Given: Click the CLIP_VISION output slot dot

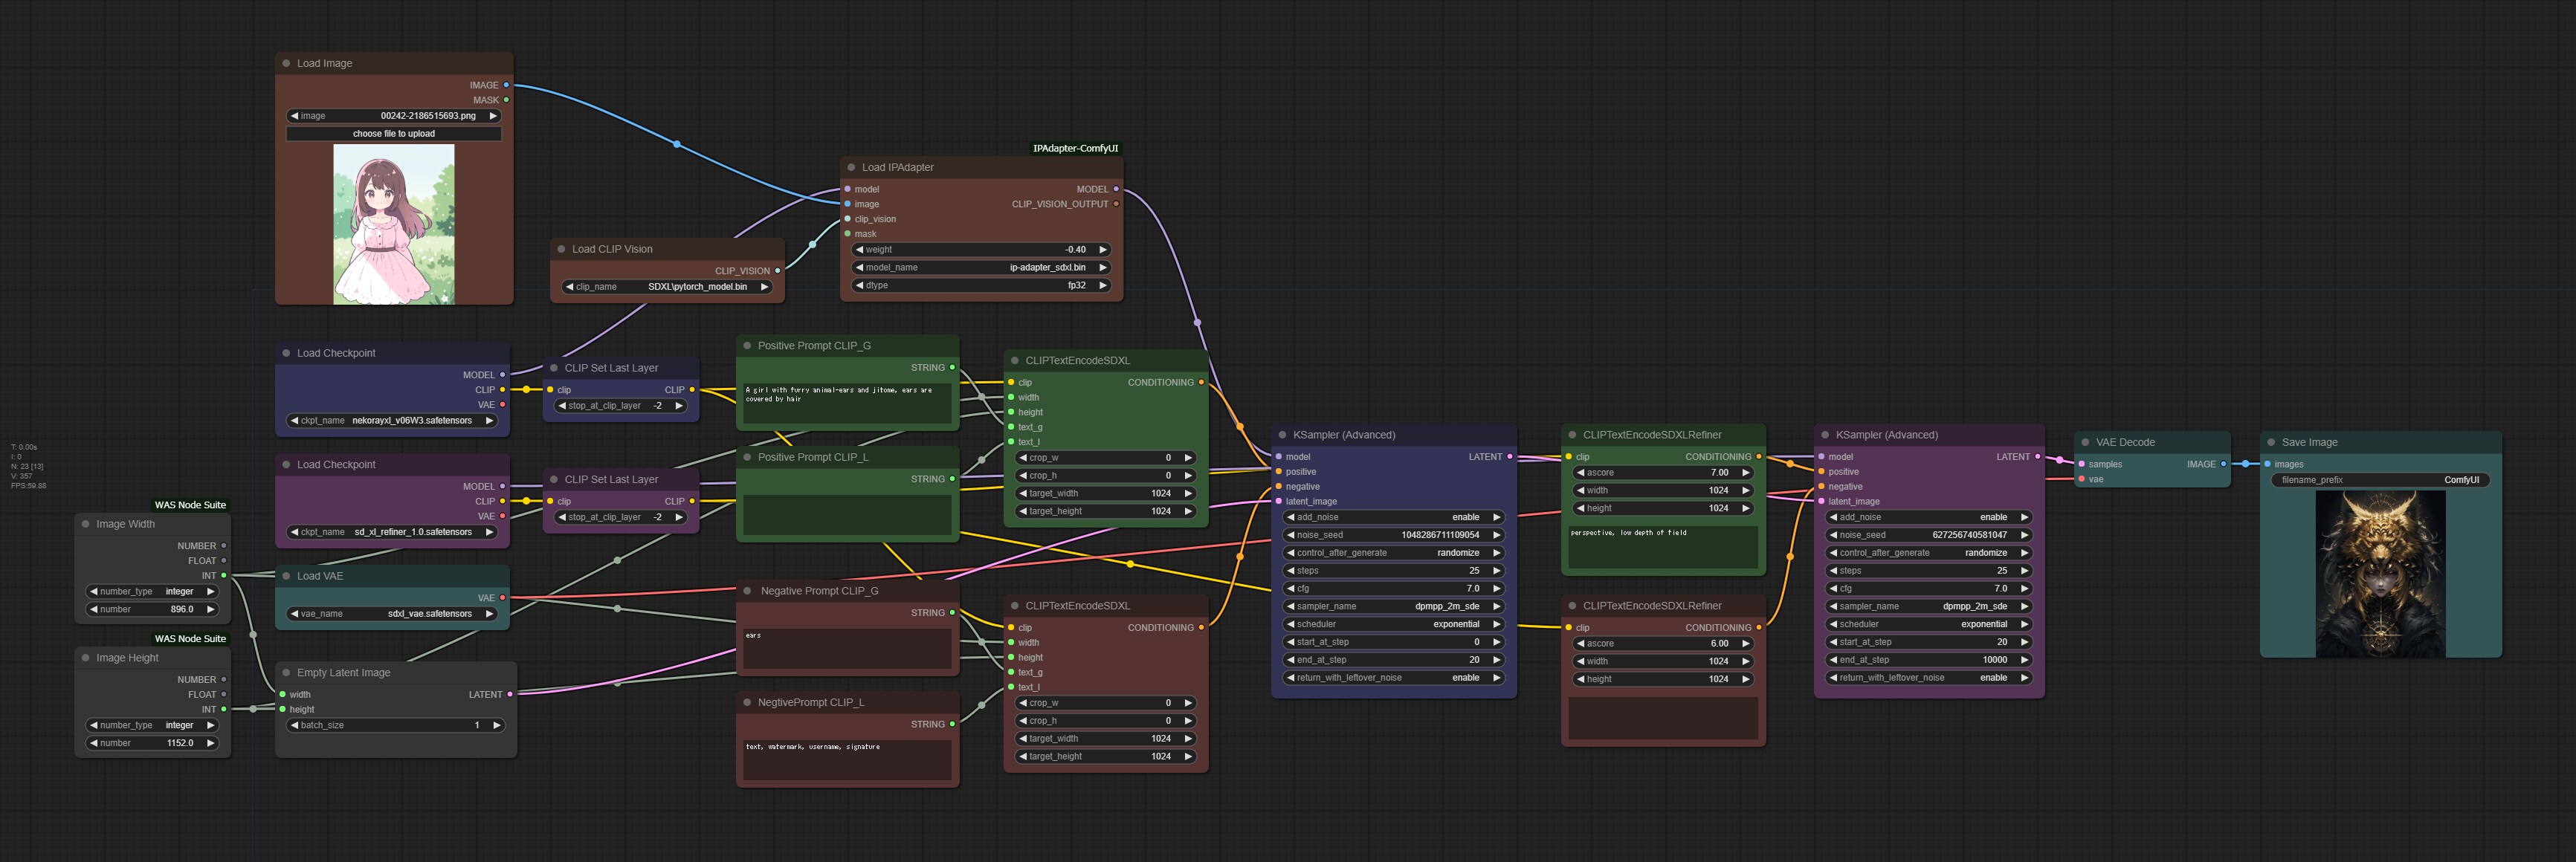Looking at the screenshot, I should click(777, 270).
